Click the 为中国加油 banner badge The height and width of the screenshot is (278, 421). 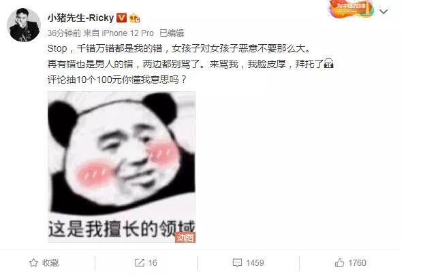pyautogui.click(x=350, y=9)
